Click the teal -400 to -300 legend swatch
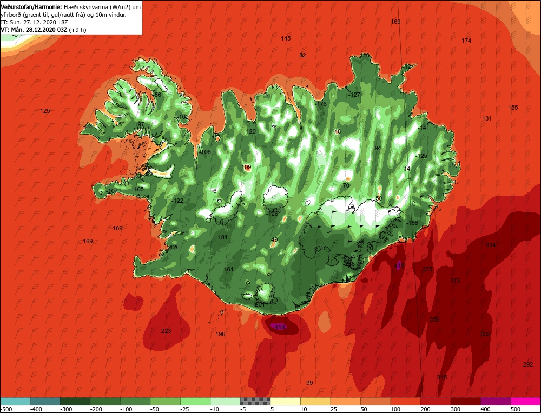Screen dimensions: 541x413 pos(45,401)
